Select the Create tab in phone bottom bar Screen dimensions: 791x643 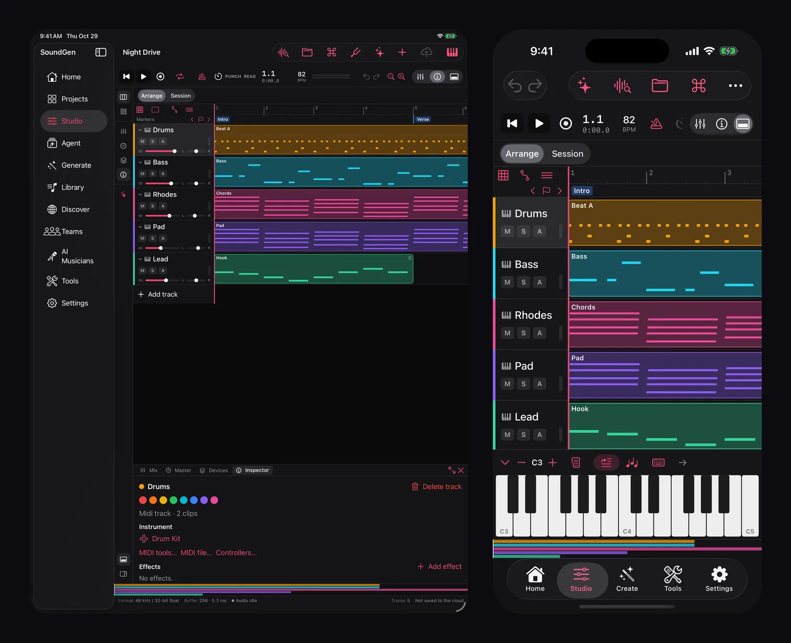pyautogui.click(x=627, y=579)
